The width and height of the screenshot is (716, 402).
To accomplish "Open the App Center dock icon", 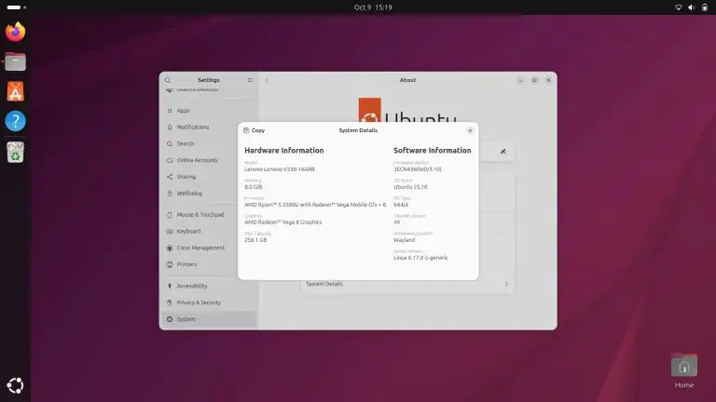I will (x=15, y=91).
